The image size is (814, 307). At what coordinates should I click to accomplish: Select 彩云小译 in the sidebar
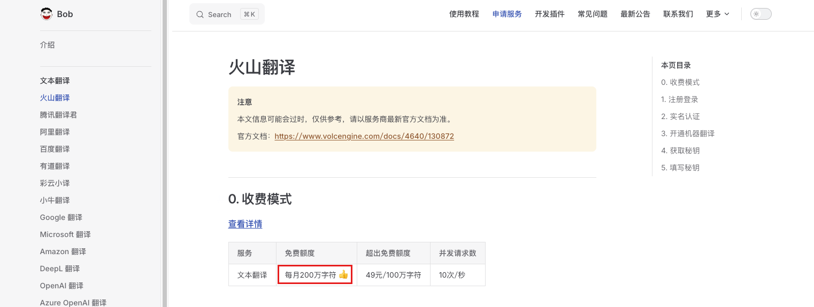[x=55, y=183]
